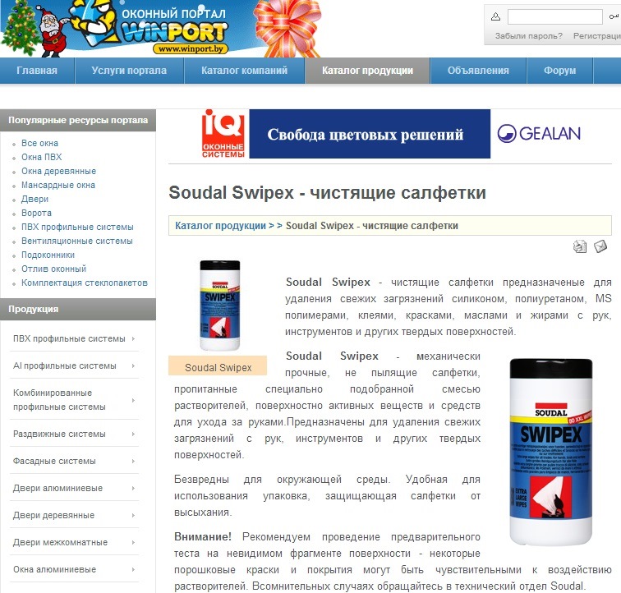Open the Комплектация стеклопакетов link
The height and width of the screenshot is (593, 621).
coord(85,283)
